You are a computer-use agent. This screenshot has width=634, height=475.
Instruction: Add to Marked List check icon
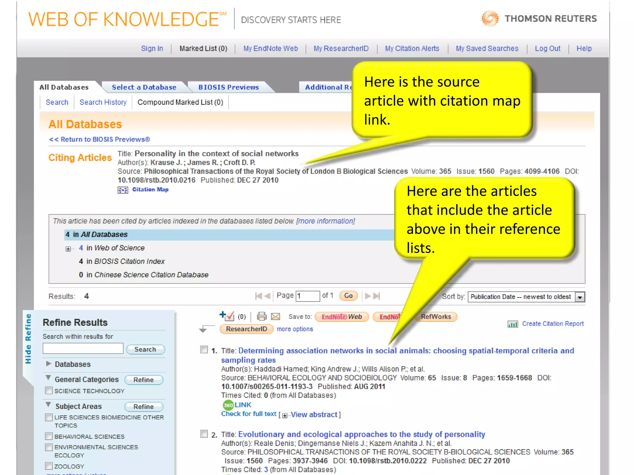tap(227, 316)
